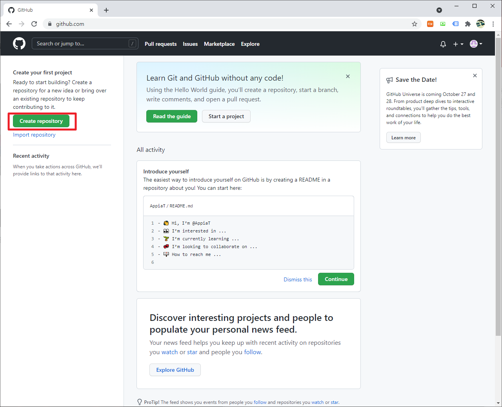This screenshot has height=407, width=502.
Task: Click the slash shortcut icon in the search box
Action: pyautogui.click(x=132, y=44)
